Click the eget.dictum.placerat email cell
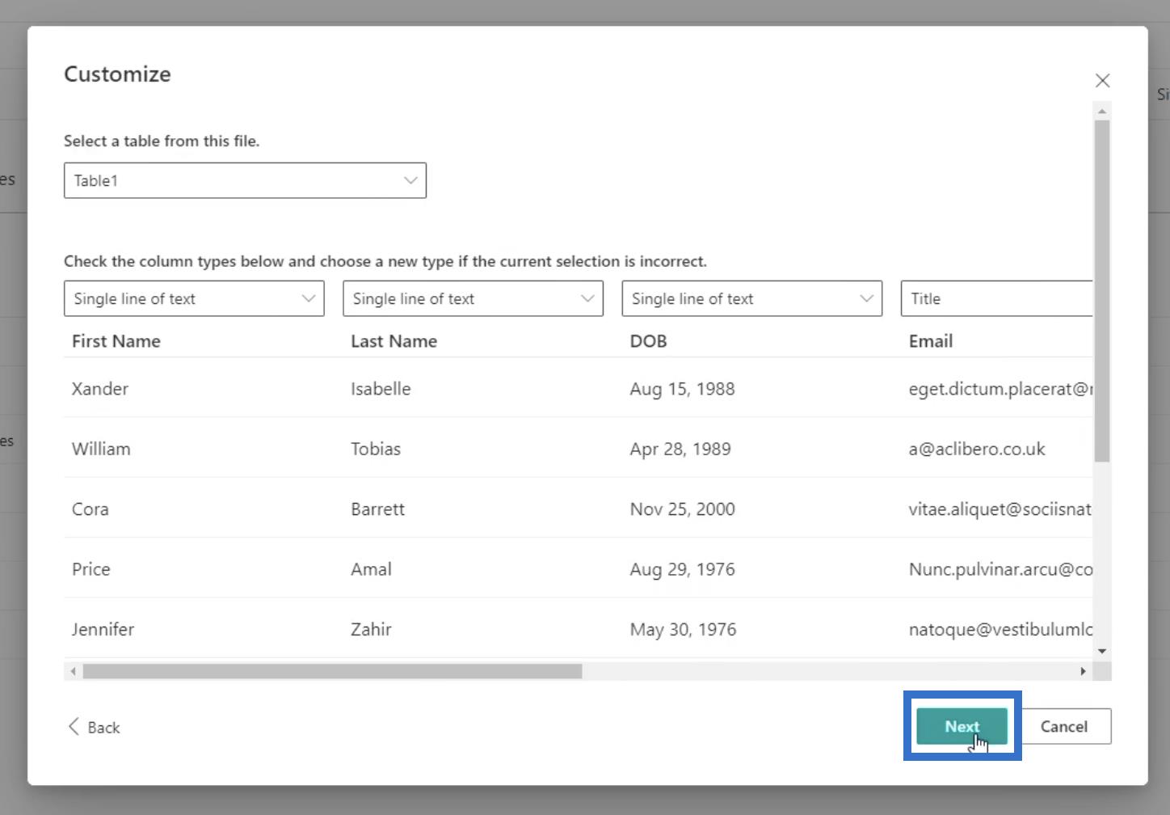 pos(1000,389)
